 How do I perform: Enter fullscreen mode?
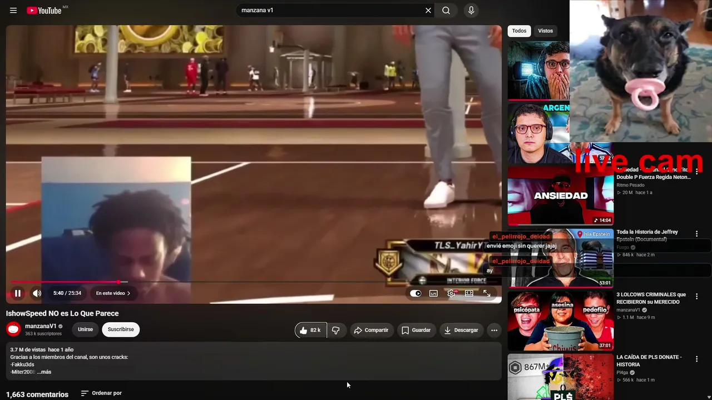click(x=487, y=293)
